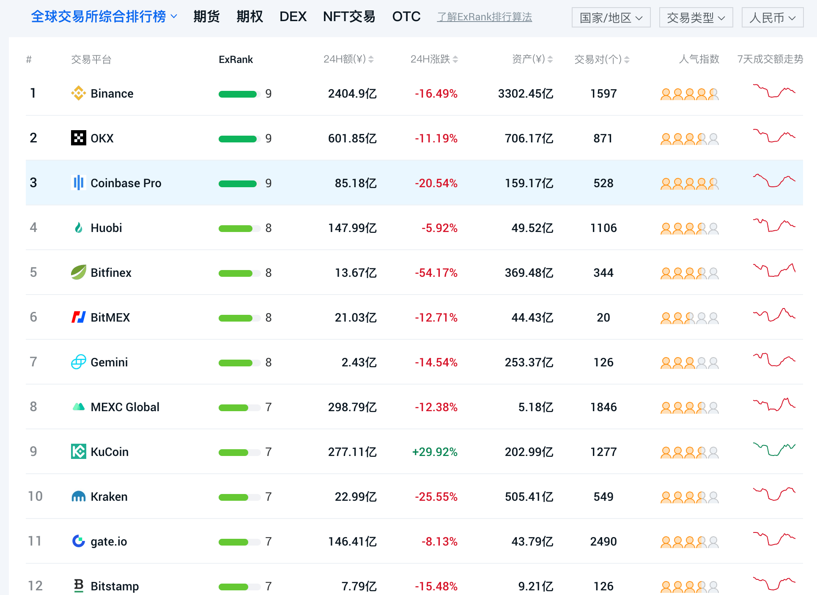Click Binance 2404.9亿 volume value
This screenshot has height=595, width=817.
[x=352, y=93]
